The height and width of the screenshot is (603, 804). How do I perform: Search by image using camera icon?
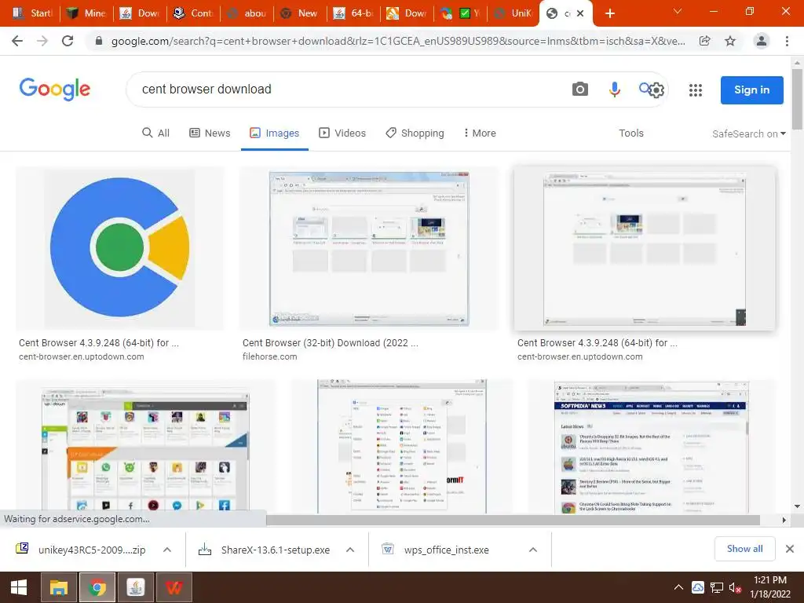click(580, 90)
